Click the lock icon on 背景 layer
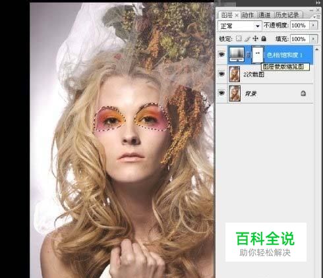The height and width of the screenshot is (278, 323). (303, 93)
